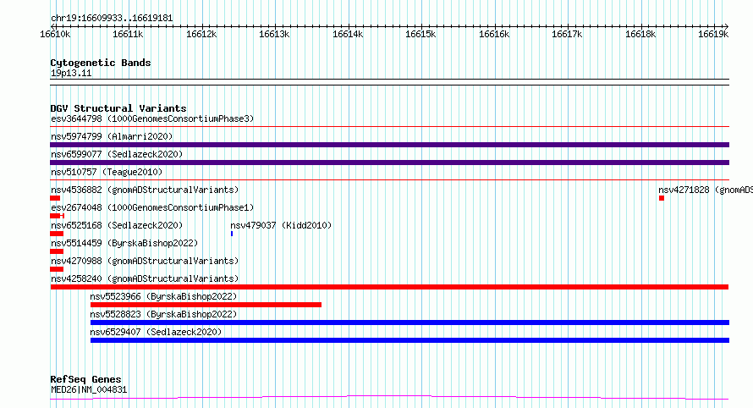This screenshot has width=753, height=408.
Task: Click the red nsv6525168 variant bar
Action: 57,234
